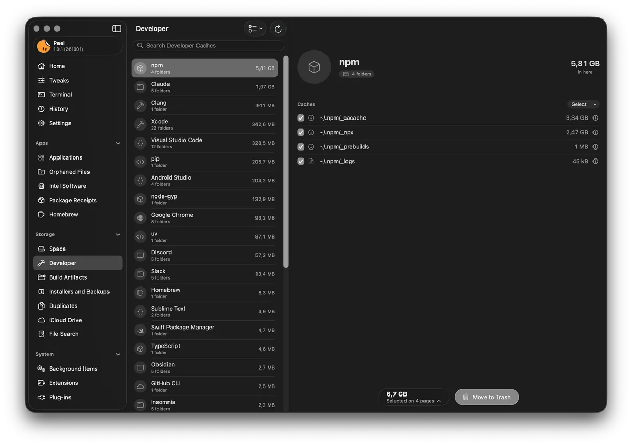The image size is (632, 446).
Task: Toggle the sidebar visibility icon
Action: coord(116,28)
